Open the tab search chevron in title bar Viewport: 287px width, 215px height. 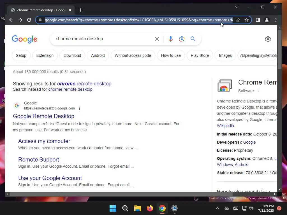pos(237,7)
